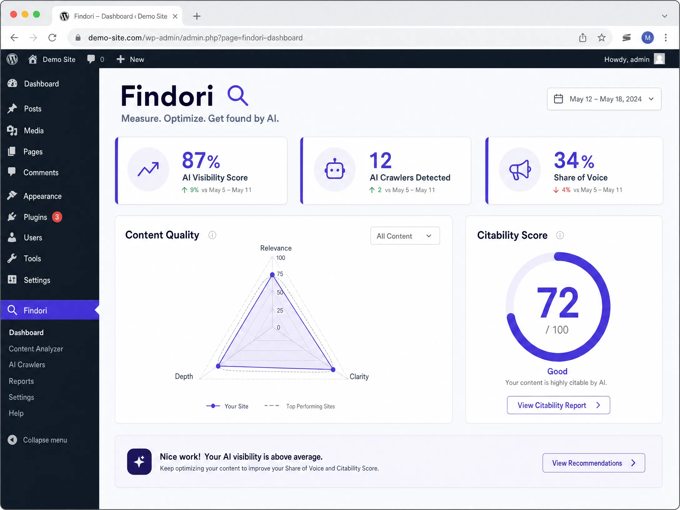Click the 87% AI Visibility Score value

[x=201, y=160]
